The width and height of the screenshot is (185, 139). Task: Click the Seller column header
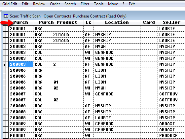coord(171,22)
